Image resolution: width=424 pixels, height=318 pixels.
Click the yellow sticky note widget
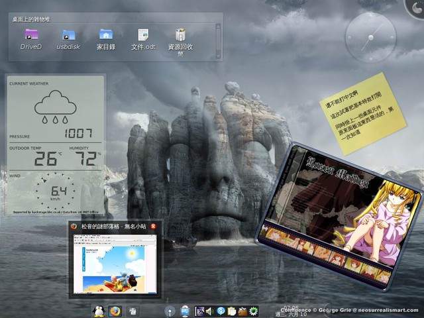[x=363, y=114]
